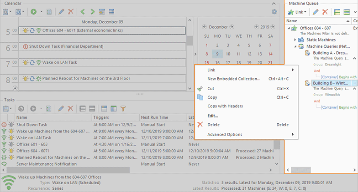The image size is (358, 192).
Task: Select the Shut Down Task row in Tasks
Action: pyautogui.click(x=32, y=124)
